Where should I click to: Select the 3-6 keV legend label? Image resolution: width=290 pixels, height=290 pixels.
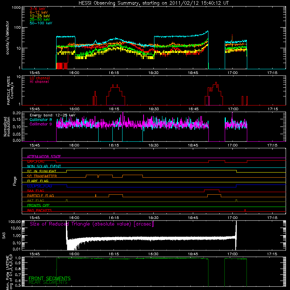click(38, 9)
